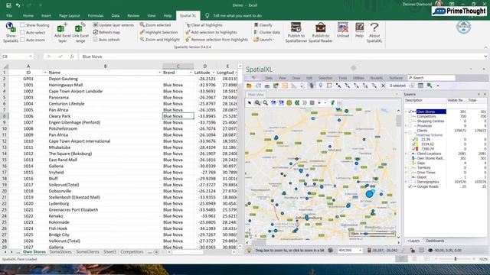Screen dimensions: 490x275
Task: Switch to the SomeStores sheet tab
Action: (60, 251)
